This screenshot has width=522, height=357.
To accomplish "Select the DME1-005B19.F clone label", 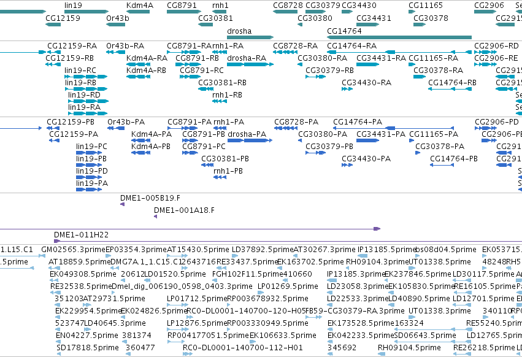I will click(150, 198).
